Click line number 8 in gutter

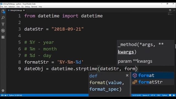pos(20,62)
